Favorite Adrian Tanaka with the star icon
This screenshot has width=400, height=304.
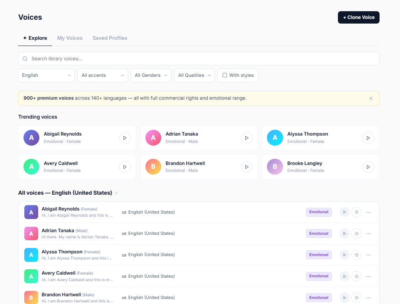357,233
